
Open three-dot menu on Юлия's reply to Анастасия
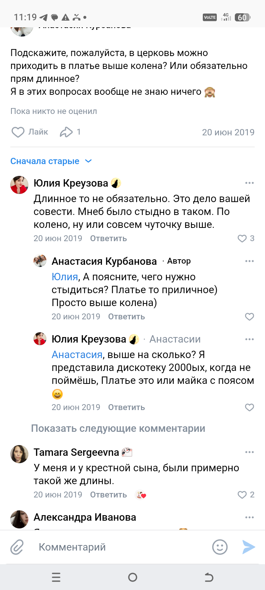tap(249, 339)
